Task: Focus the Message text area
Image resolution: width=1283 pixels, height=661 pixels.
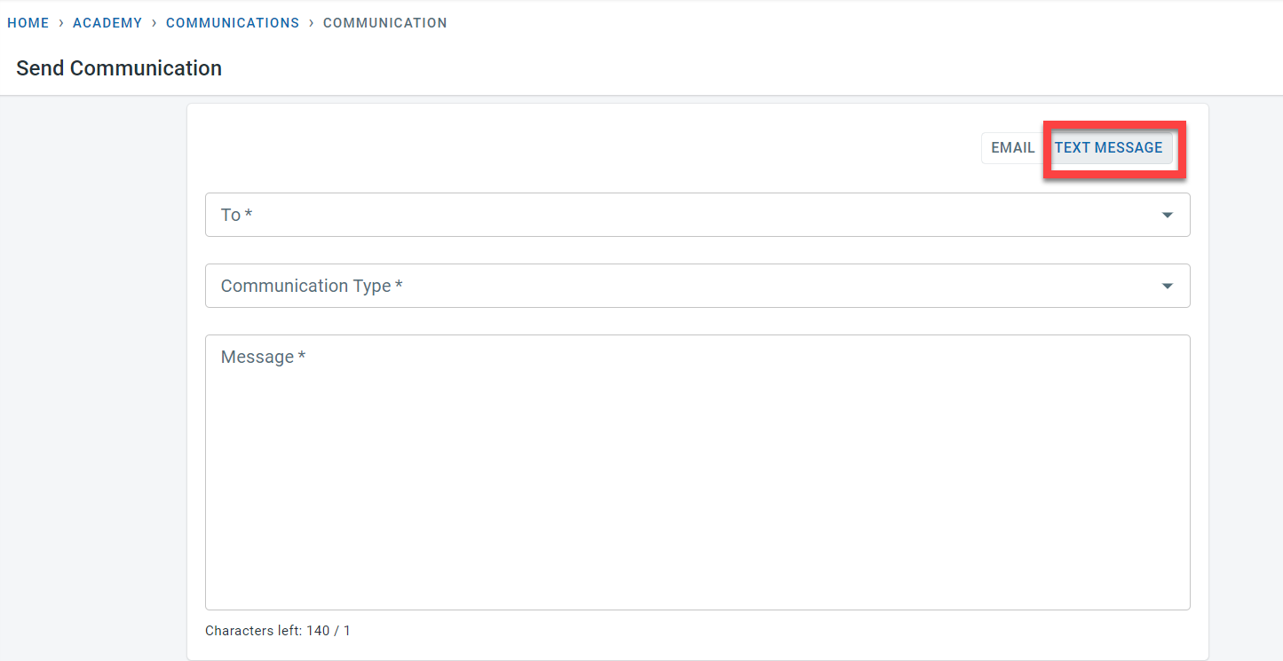Action: pos(697,470)
